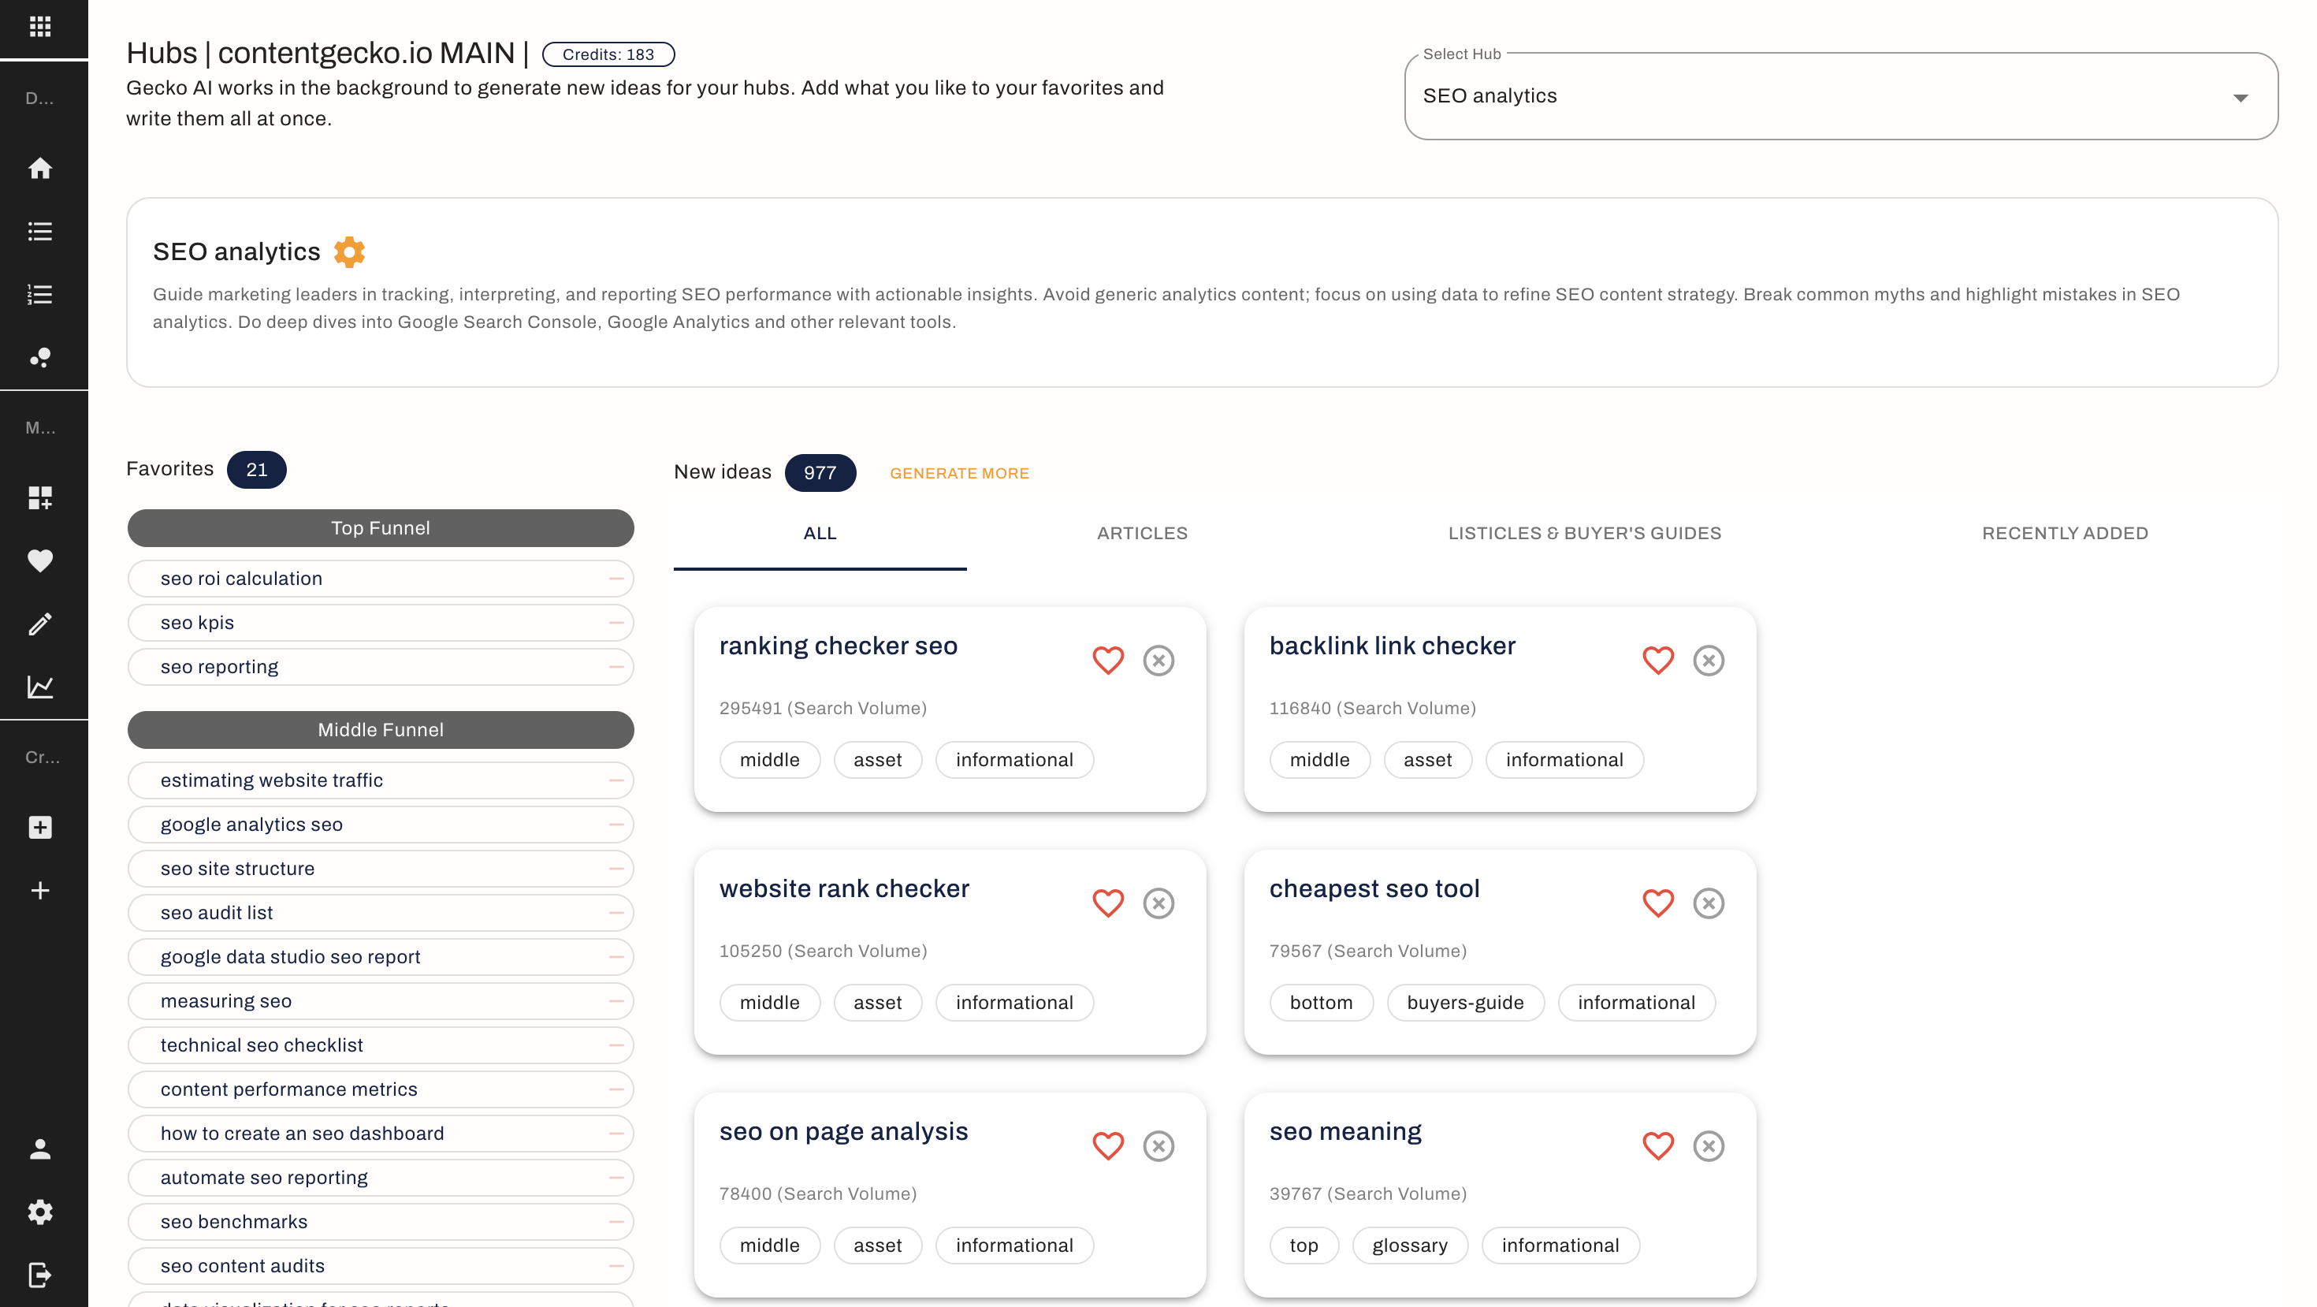Go to the Home icon in sidebar
The image size is (2317, 1307).
coord(39,168)
